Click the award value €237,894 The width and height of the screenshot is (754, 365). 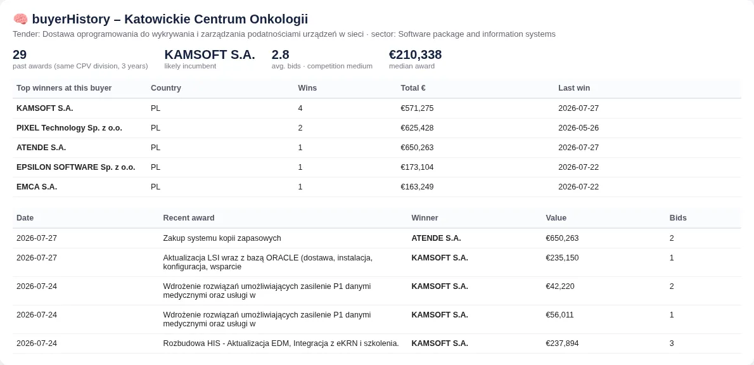click(x=562, y=343)
